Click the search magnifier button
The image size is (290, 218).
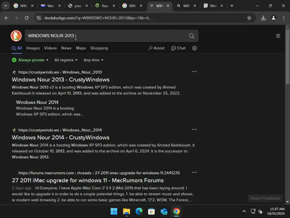[192, 36]
